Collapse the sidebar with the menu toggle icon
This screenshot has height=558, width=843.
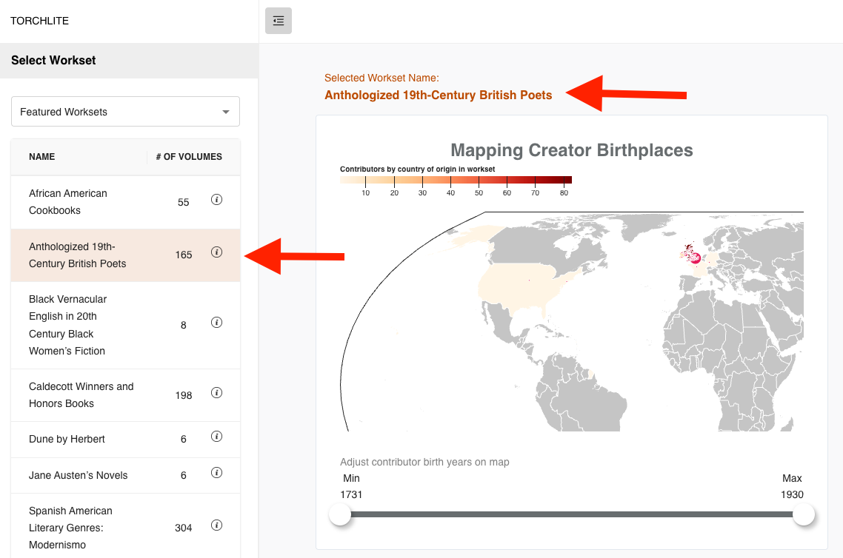[279, 21]
